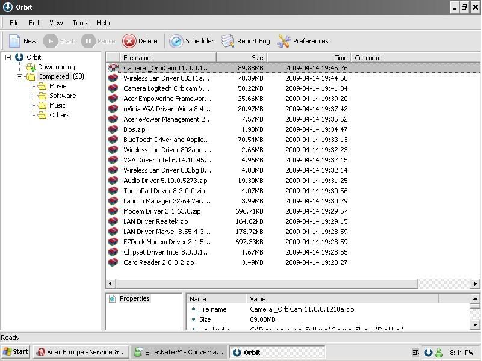Open Preferences tools icon
The height and width of the screenshot is (361, 482).
point(284,41)
